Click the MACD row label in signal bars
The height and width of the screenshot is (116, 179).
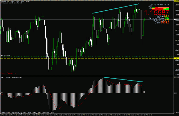pyautogui.click(x=150, y=6)
